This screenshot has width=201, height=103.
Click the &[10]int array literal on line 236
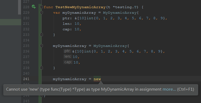point(117,51)
